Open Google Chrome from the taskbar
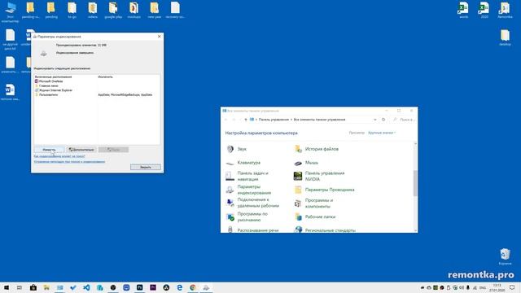 point(193,287)
